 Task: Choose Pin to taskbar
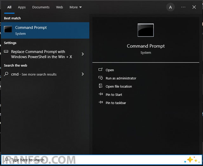point(116,103)
